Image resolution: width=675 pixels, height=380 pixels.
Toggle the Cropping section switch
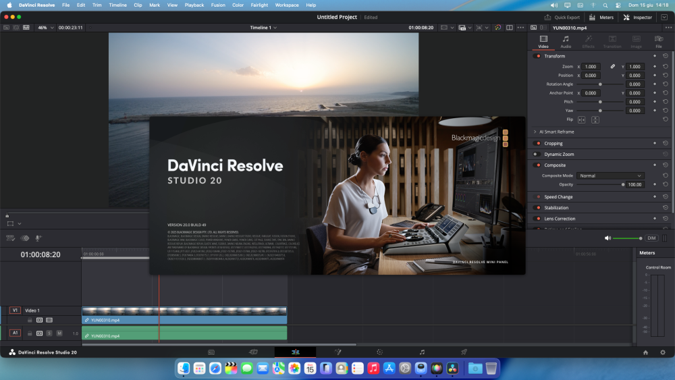point(537,143)
